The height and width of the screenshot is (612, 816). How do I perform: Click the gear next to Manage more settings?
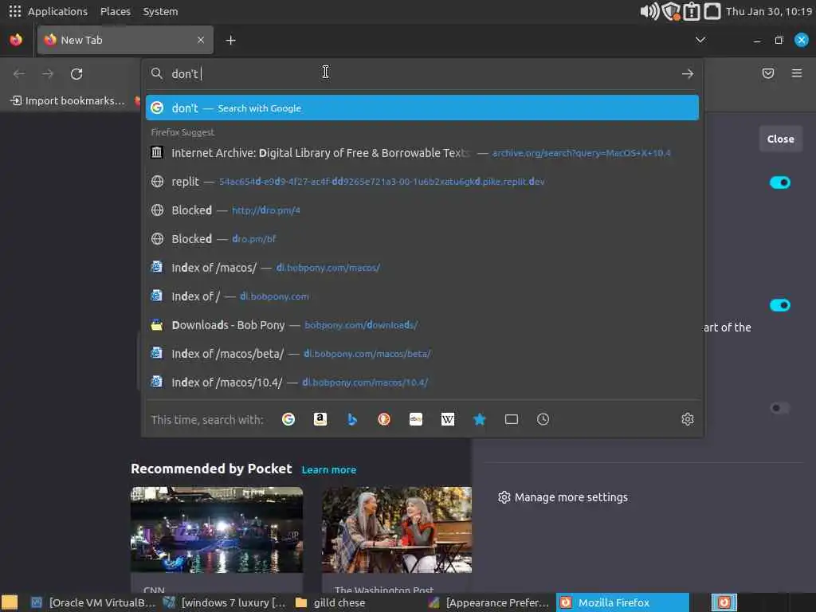coord(504,497)
